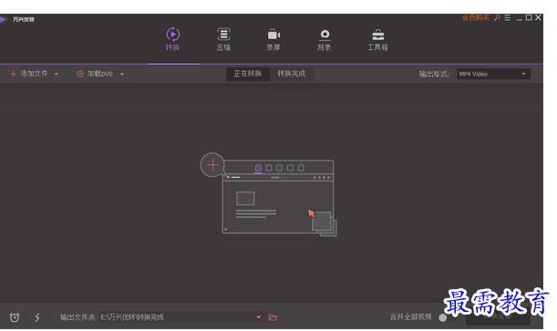The image size is (557, 331).
Task: Click the 添加文件 add file button
Action: tap(29, 74)
